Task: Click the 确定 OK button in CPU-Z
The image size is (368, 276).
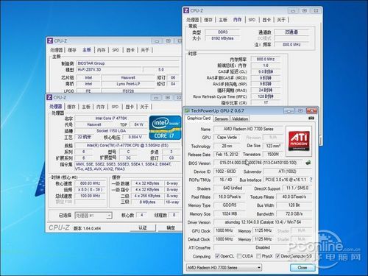Action: pos(171,227)
